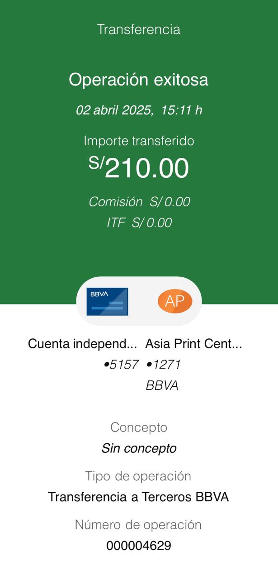Select operation number 000004629
The width and height of the screenshot is (278, 579).
pyautogui.click(x=139, y=546)
